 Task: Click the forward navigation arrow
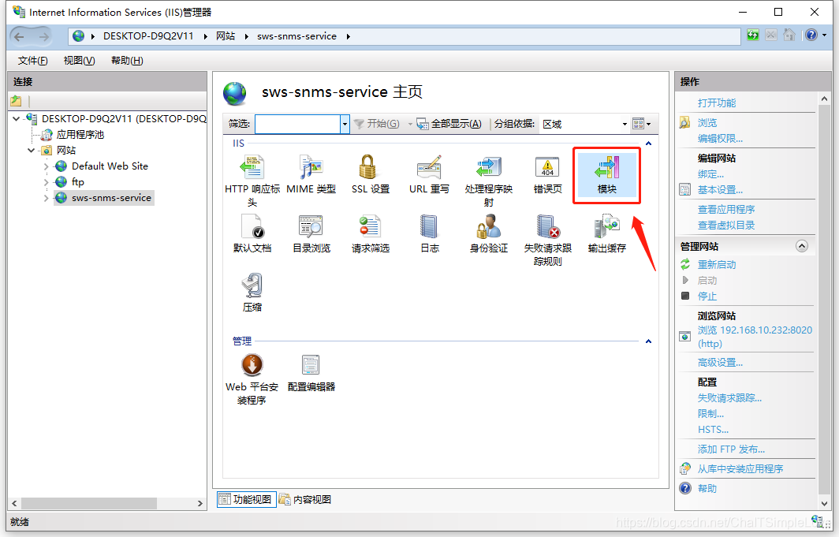tap(44, 36)
